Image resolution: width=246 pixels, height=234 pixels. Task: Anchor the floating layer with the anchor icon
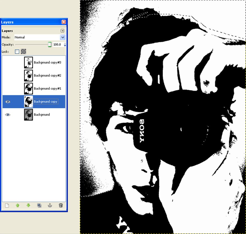coord(50,205)
